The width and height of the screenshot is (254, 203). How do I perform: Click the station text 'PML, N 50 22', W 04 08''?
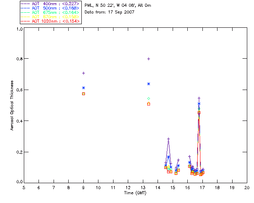pos(110,6)
